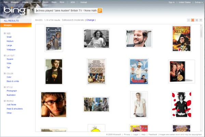This screenshot has height=137, width=205.
Task: Go to Hotmail link
Action: pos(84,2)
